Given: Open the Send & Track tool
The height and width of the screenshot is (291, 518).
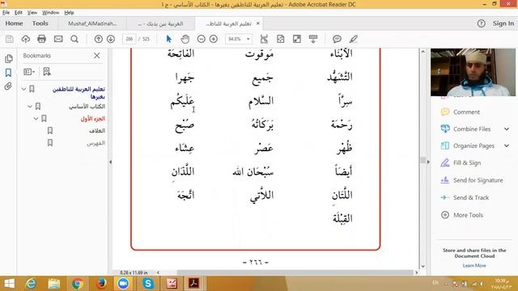Looking at the screenshot, I should click(x=471, y=197).
